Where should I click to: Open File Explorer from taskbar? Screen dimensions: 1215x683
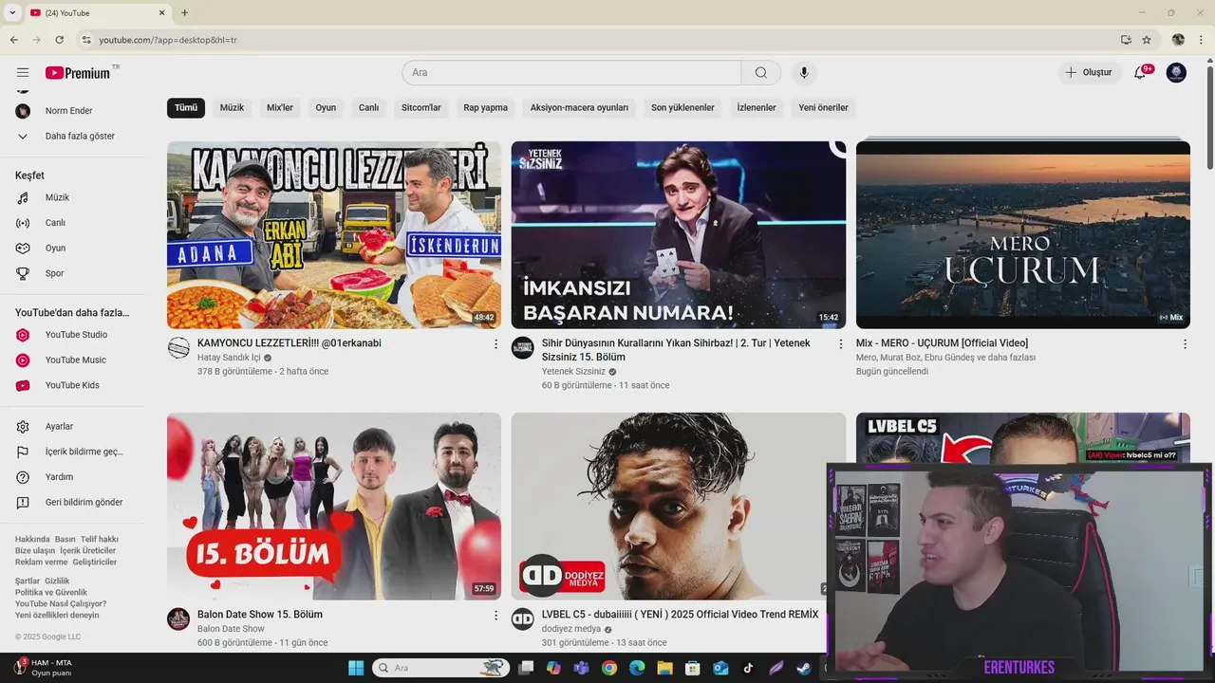[x=664, y=668]
